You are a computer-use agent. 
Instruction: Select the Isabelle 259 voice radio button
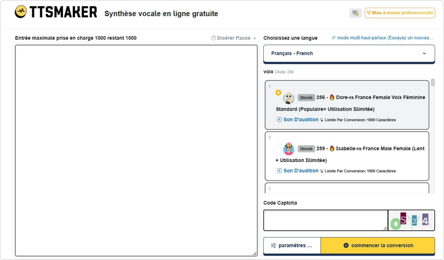pyautogui.click(x=278, y=144)
